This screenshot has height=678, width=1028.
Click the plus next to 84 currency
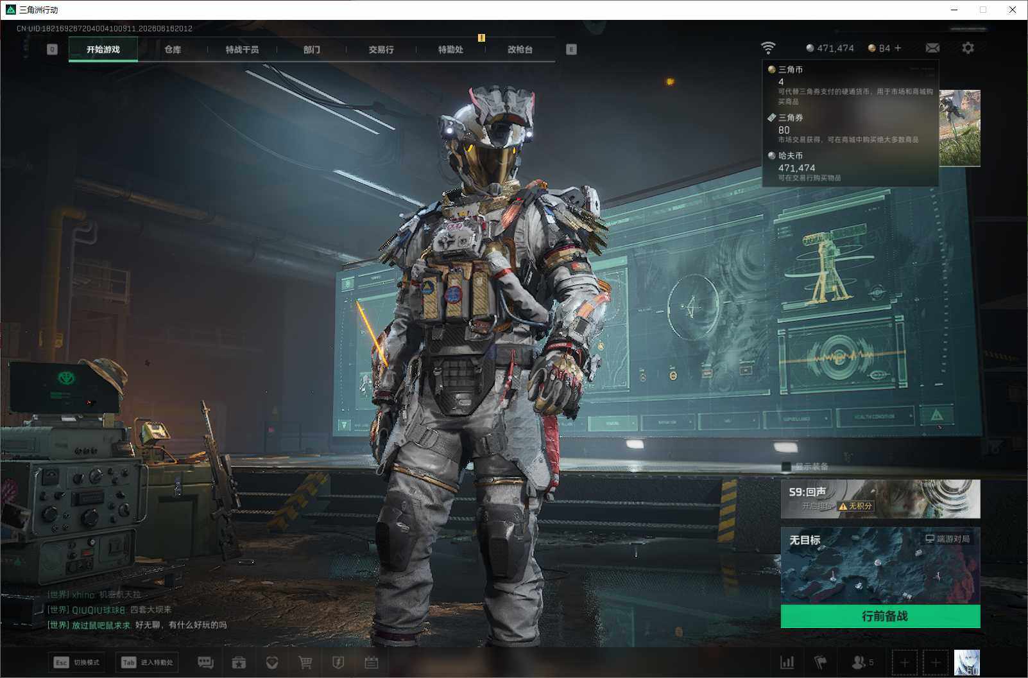click(x=898, y=48)
